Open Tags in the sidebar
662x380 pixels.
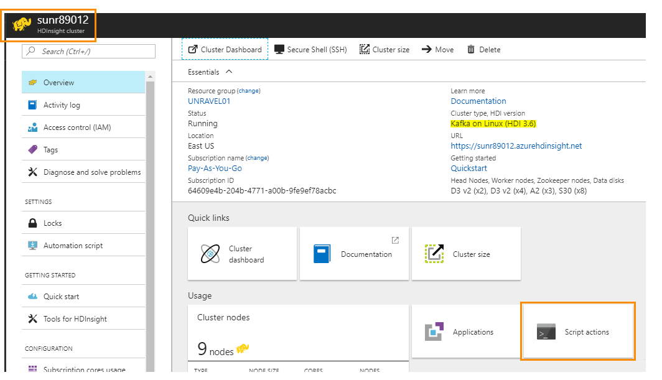pos(83,149)
